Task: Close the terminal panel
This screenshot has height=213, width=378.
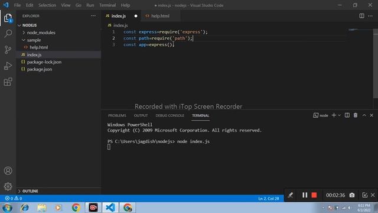Action: 372,115
